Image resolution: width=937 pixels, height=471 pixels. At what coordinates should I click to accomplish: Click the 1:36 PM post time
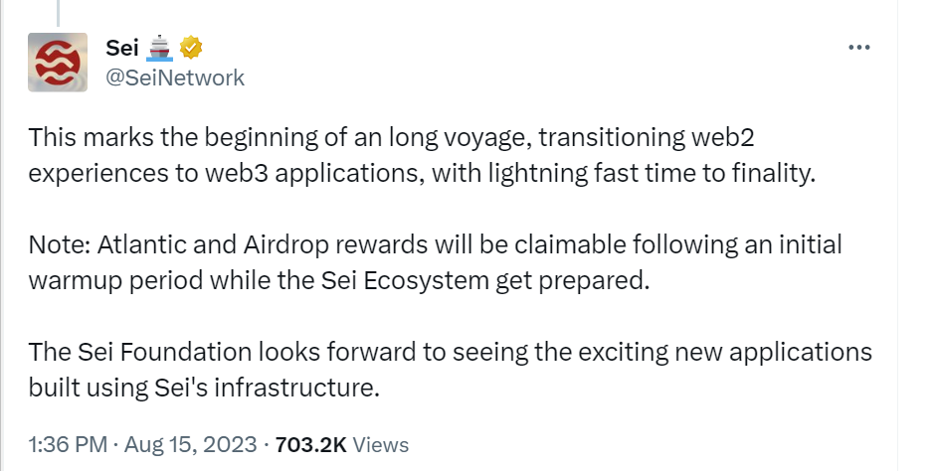(x=68, y=445)
